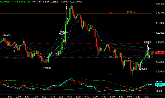Click blue buy arrow above 9:30 120000 label
Screen dimensions: 165x98
point(143,65)
